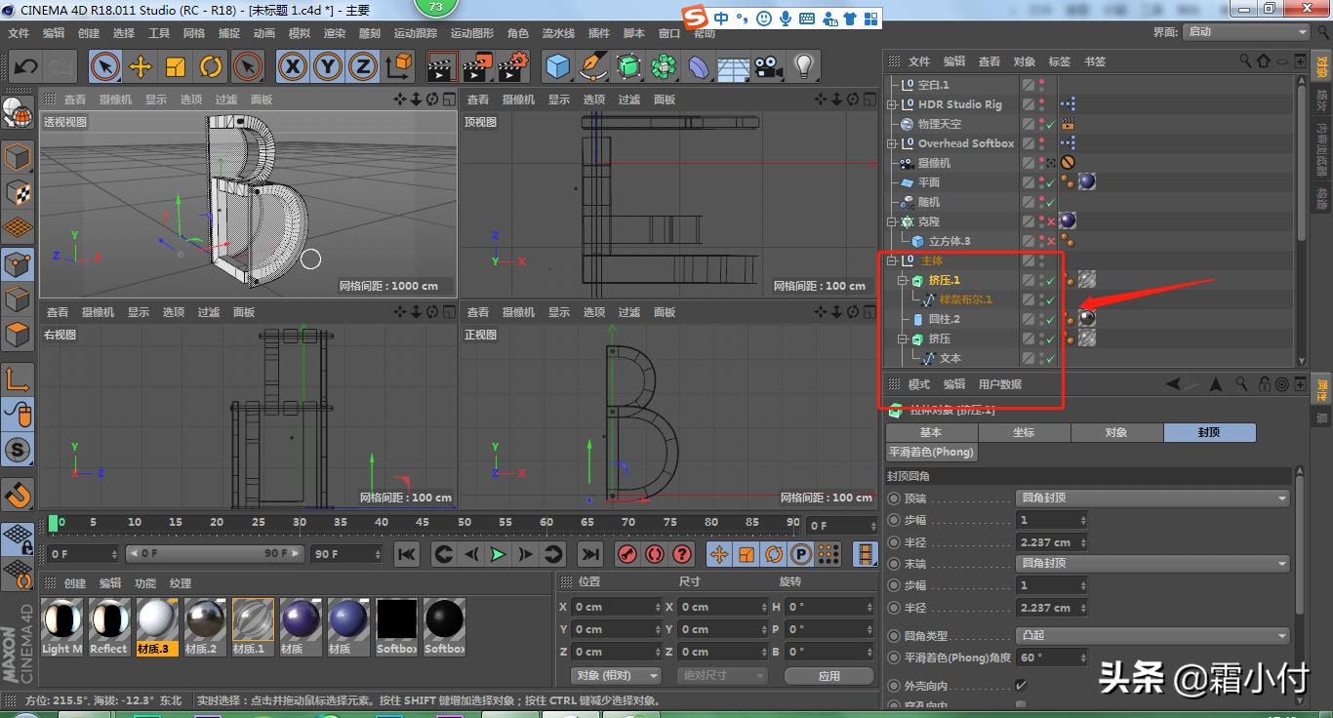The height and width of the screenshot is (718, 1333).
Task: Render to Picture Viewer
Action: tap(475, 65)
